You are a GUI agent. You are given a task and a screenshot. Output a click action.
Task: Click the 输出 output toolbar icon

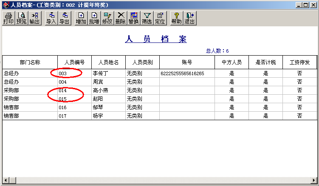point(35,18)
